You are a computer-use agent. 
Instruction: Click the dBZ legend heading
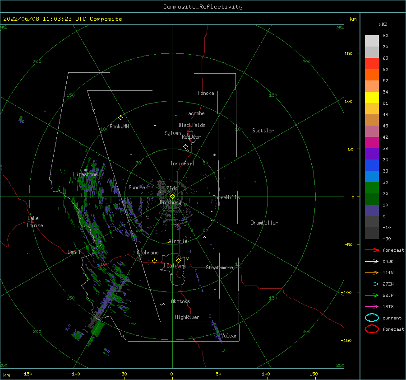[x=383, y=24]
